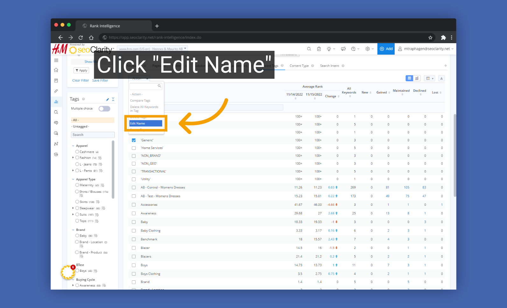This screenshot has width=507, height=308.
Task: Click the Tags search input field
Action: coord(93,135)
